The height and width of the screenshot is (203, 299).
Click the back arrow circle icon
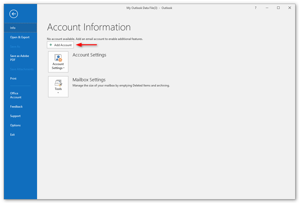point(13,14)
